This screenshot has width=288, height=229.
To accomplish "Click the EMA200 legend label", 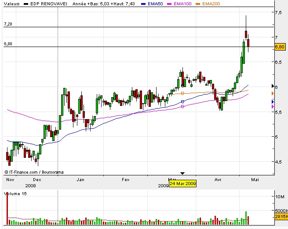I will coord(211,4).
